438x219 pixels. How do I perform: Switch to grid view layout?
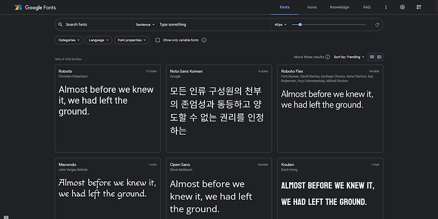tap(372, 57)
